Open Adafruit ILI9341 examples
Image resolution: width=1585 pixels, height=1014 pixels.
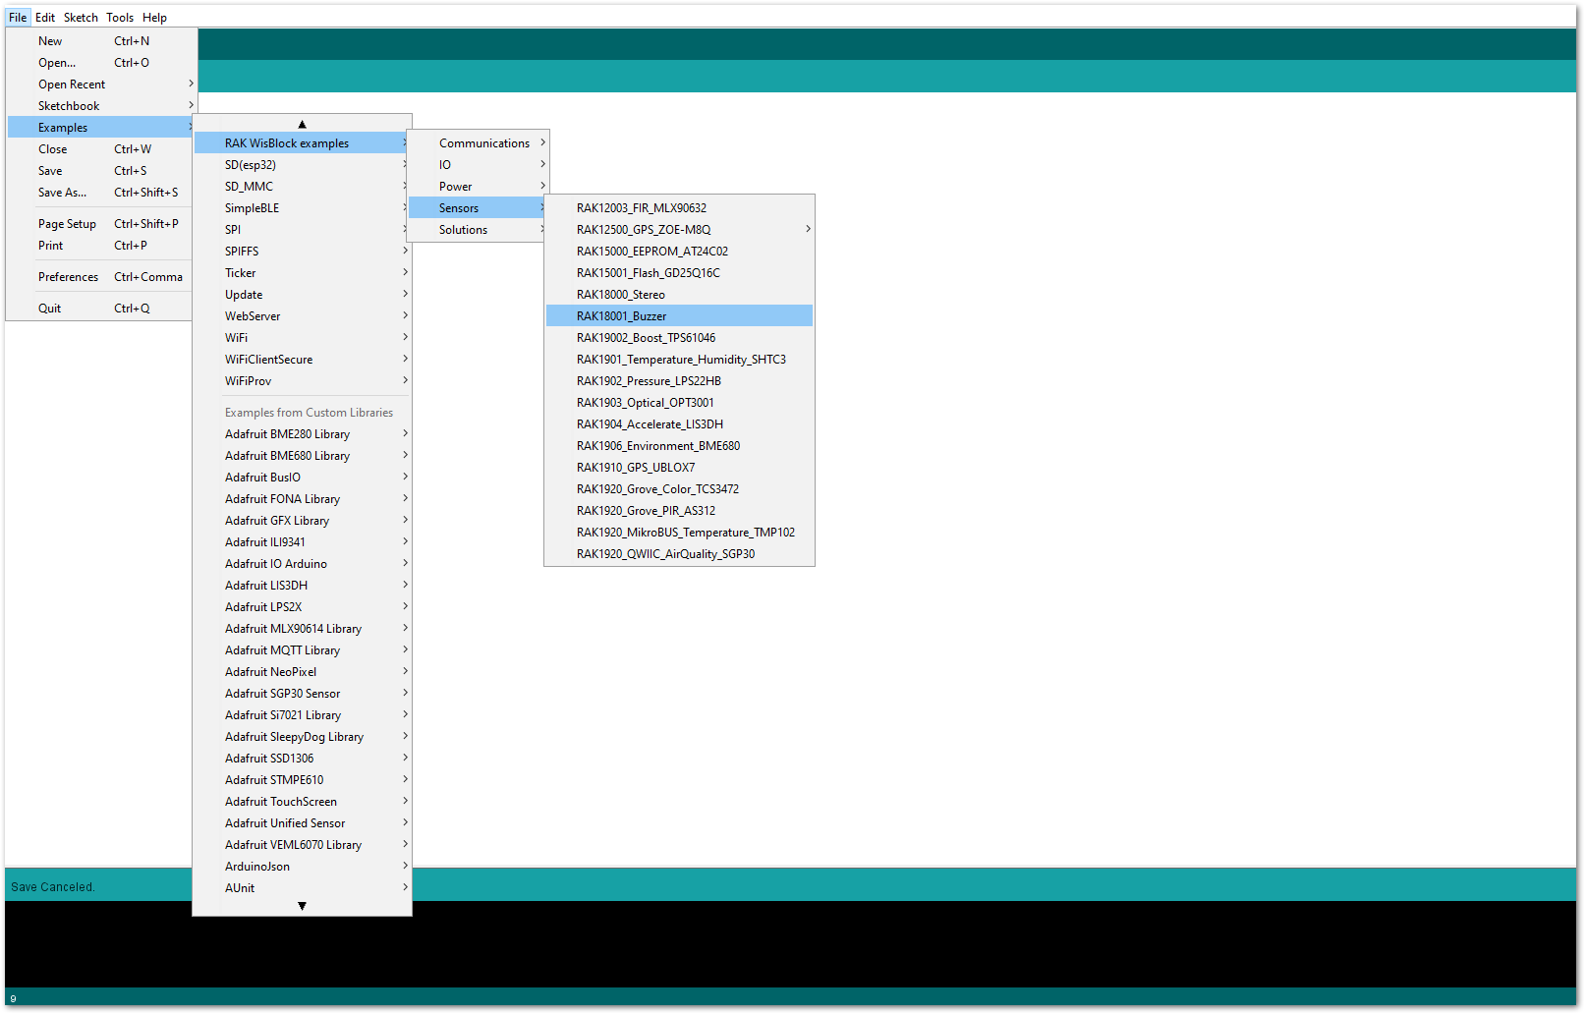(302, 542)
